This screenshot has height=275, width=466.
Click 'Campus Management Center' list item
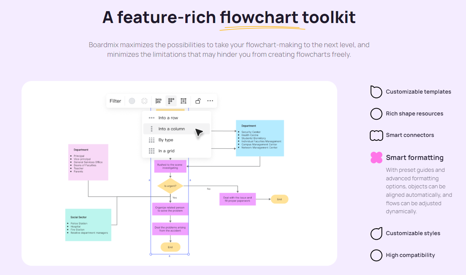[259, 144]
